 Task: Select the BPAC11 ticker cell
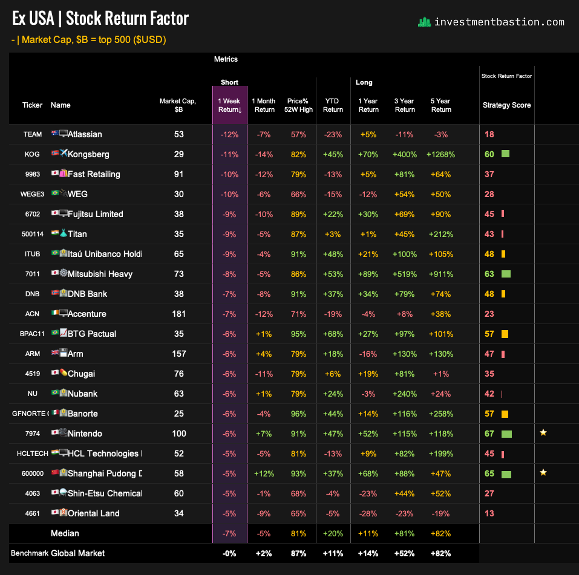(x=32, y=334)
